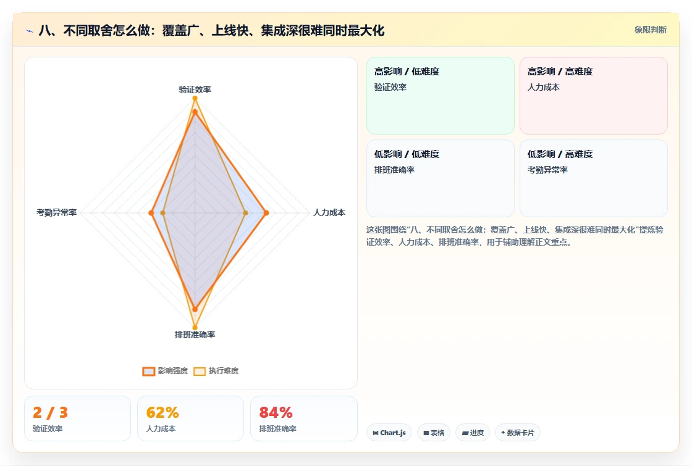
Task: Click the 排班准确率 radar axis label
Action: point(195,335)
